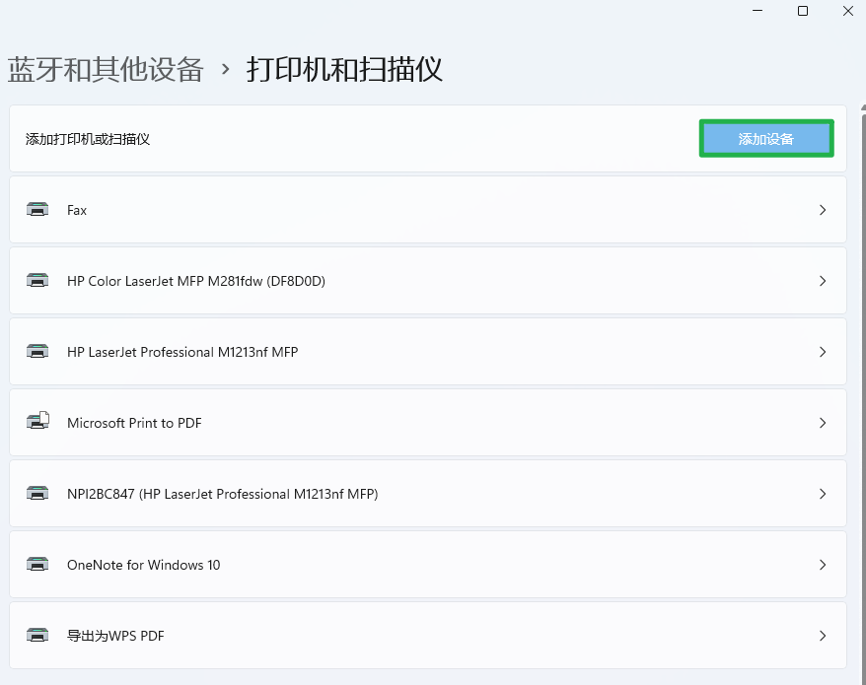
Task: Open chevron for HP Color LaserJet MFP M281fdw
Action: [x=823, y=281]
